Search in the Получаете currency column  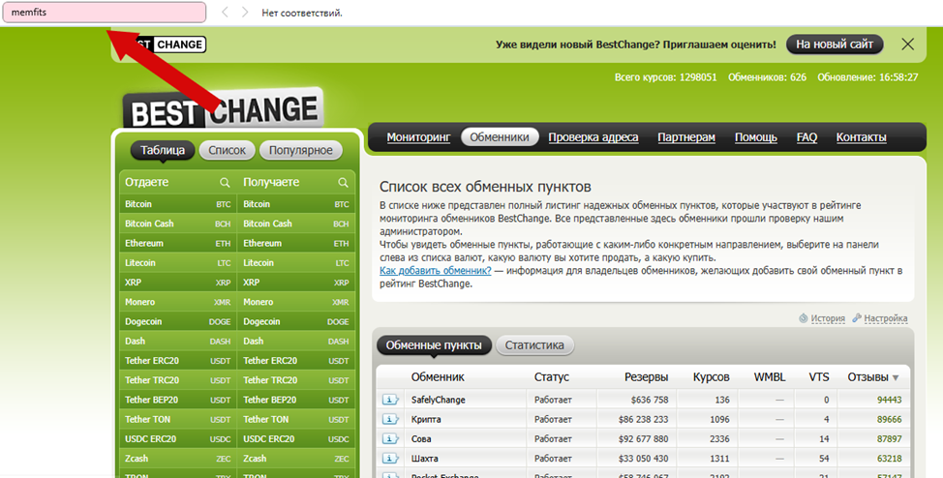343,182
